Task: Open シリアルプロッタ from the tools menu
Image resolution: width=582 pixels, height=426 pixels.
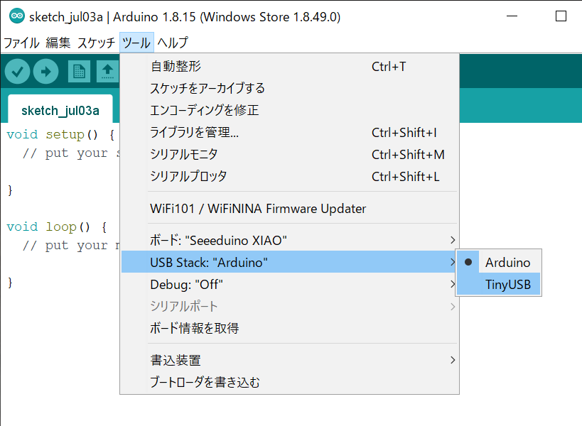Action: (x=289, y=177)
